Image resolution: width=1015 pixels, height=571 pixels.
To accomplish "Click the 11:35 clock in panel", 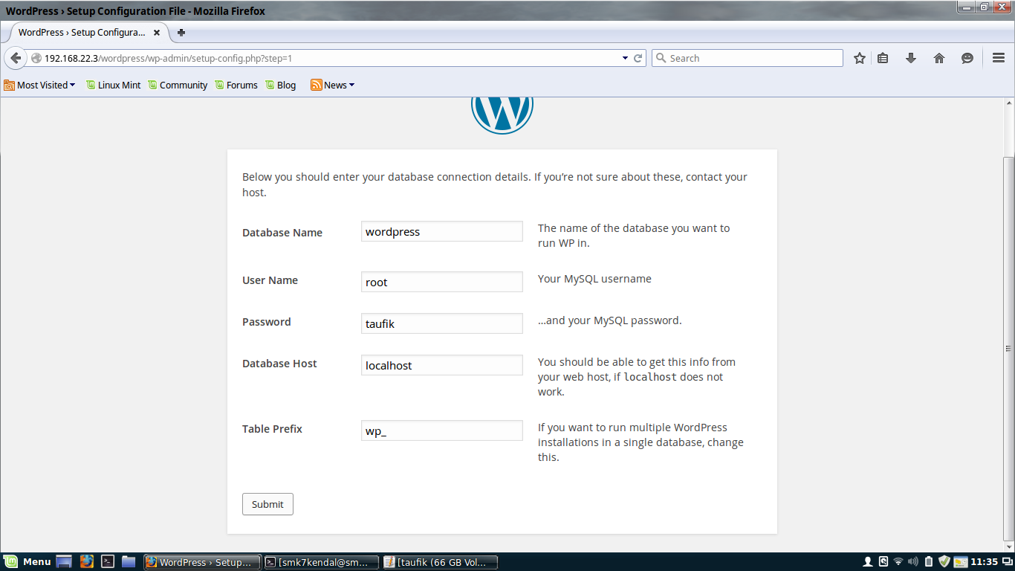I will point(985,561).
